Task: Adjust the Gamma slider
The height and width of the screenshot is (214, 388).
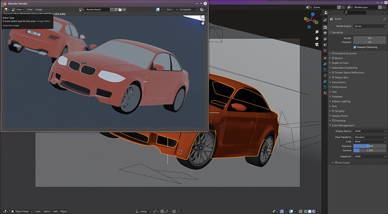Action: tap(369, 150)
